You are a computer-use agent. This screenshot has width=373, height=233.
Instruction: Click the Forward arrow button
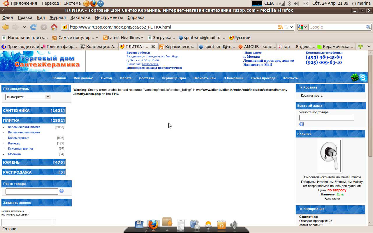15,27
